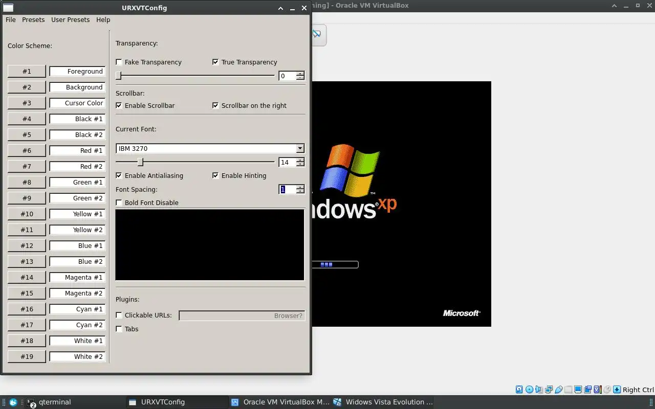Open the Presets menu
This screenshot has width=655, height=409.
[x=33, y=19]
